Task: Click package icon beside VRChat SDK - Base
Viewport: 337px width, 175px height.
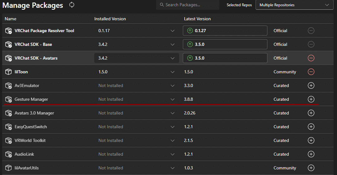Action: click(x=8, y=45)
